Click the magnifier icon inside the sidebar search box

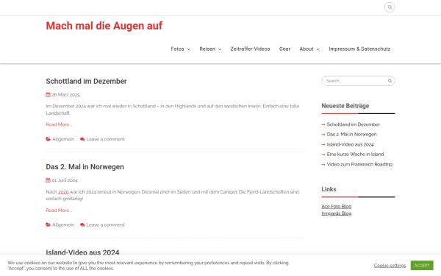pyautogui.click(x=390, y=81)
